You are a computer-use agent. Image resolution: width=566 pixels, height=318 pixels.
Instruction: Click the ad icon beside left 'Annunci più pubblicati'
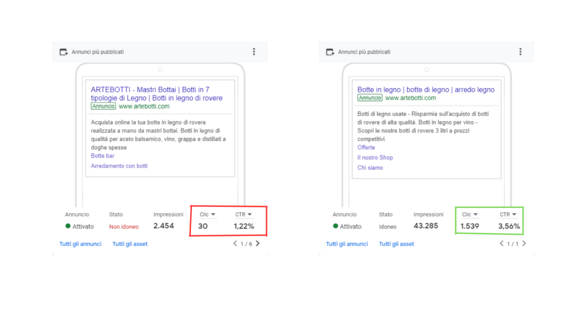pyautogui.click(x=64, y=52)
